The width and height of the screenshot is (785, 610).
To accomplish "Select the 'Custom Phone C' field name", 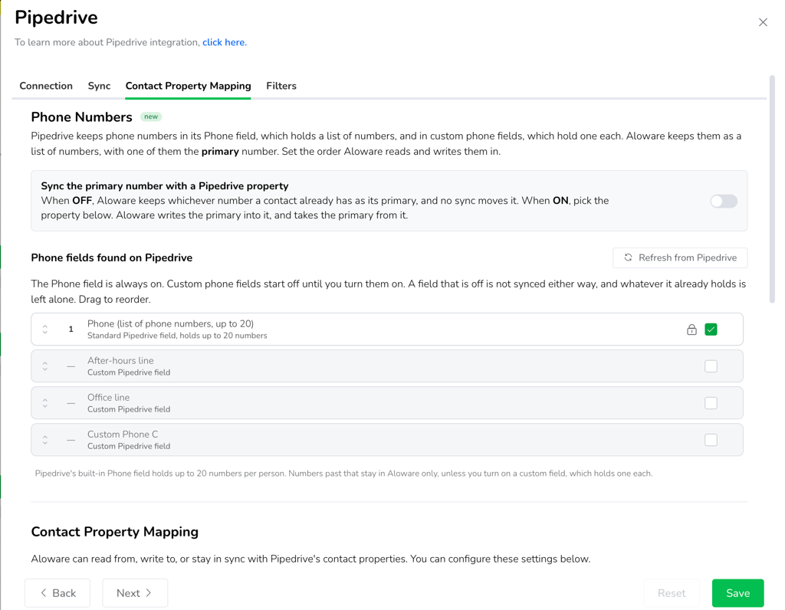I will tap(123, 435).
